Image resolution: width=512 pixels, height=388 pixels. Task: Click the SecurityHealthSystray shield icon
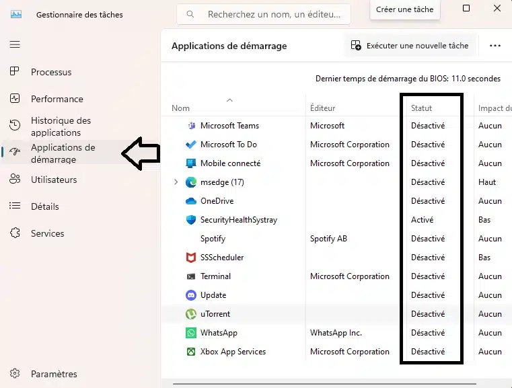pyautogui.click(x=191, y=220)
